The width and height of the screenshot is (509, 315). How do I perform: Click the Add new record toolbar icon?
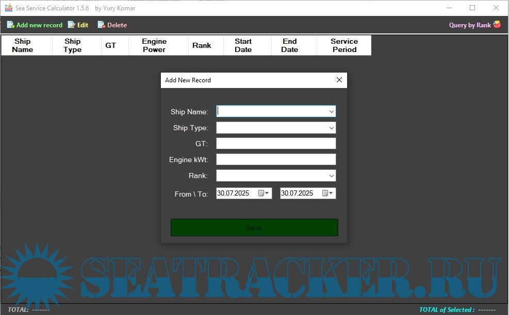pyautogui.click(x=10, y=25)
